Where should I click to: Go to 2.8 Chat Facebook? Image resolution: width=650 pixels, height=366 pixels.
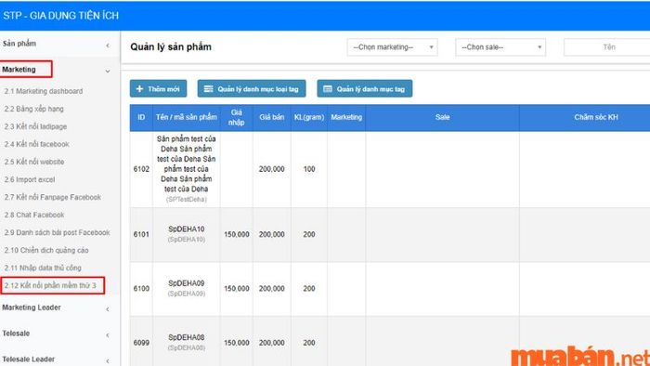click(34, 216)
